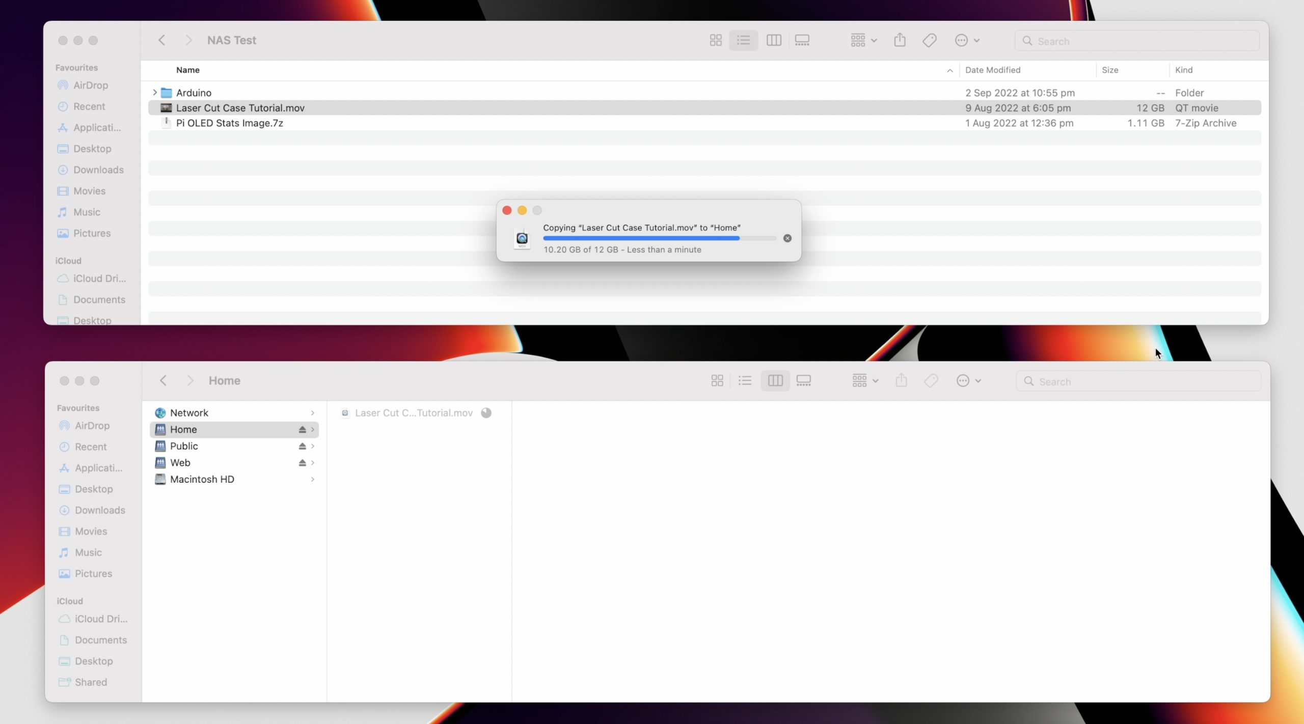The height and width of the screenshot is (724, 1304).
Task: Switch NAS Test window to icon view
Action: [716, 40]
